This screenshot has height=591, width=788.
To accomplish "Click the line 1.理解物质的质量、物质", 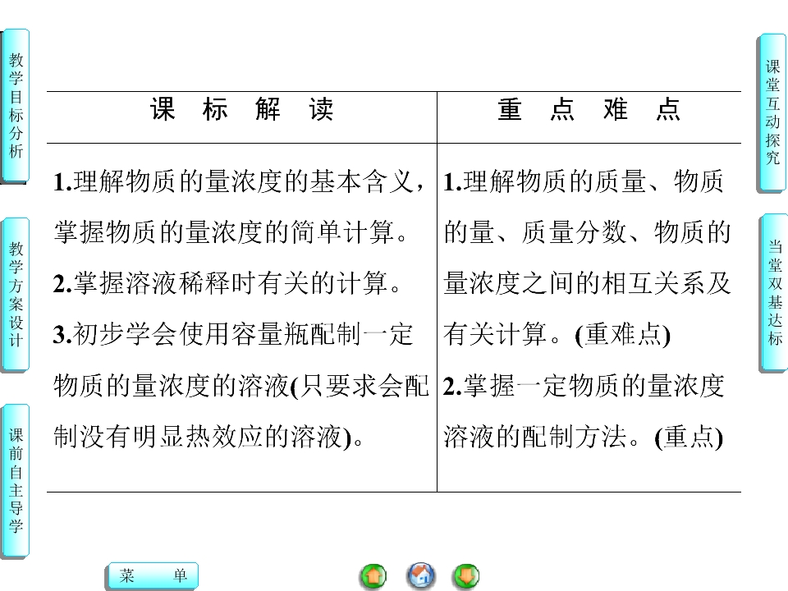I will (584, 181).
